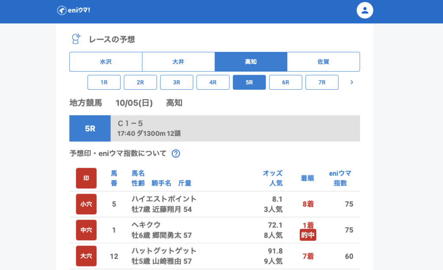The height and width of the screenshot is (270, 443).
Task: Click the eniウマ! logo in header
Action: click(x=74, y=10)
